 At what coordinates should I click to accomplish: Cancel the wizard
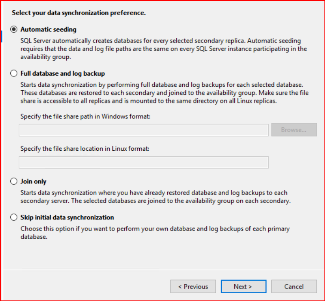tap(294, 286)
